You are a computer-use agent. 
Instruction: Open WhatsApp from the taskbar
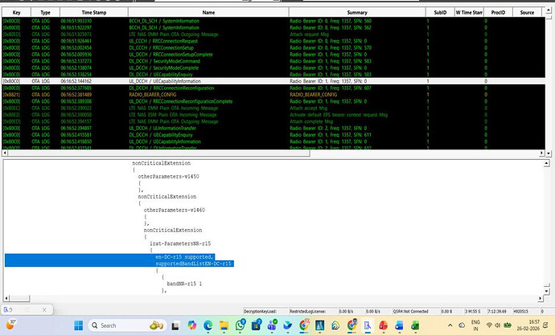point(240,325)
